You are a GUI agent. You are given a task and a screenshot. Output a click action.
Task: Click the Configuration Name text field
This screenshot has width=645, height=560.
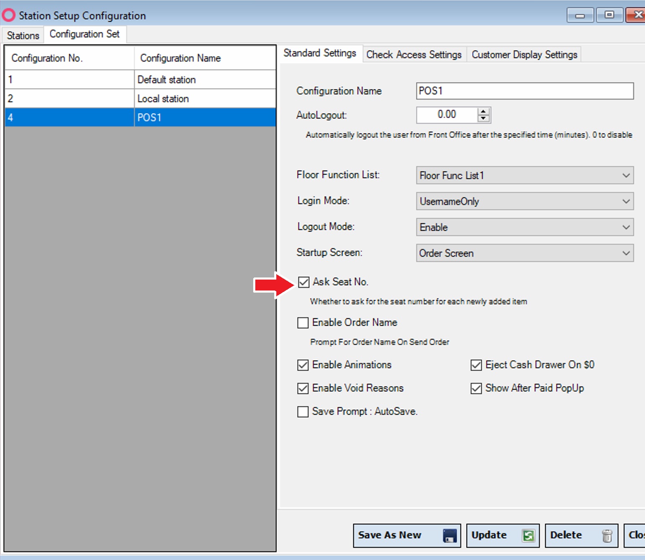(x=524, y=91)
